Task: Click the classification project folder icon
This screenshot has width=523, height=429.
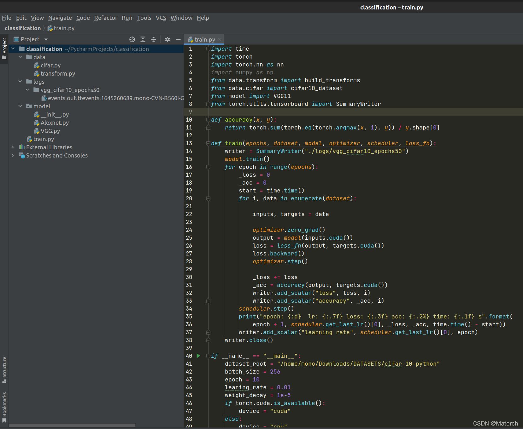Action: [x=22, y=49]
